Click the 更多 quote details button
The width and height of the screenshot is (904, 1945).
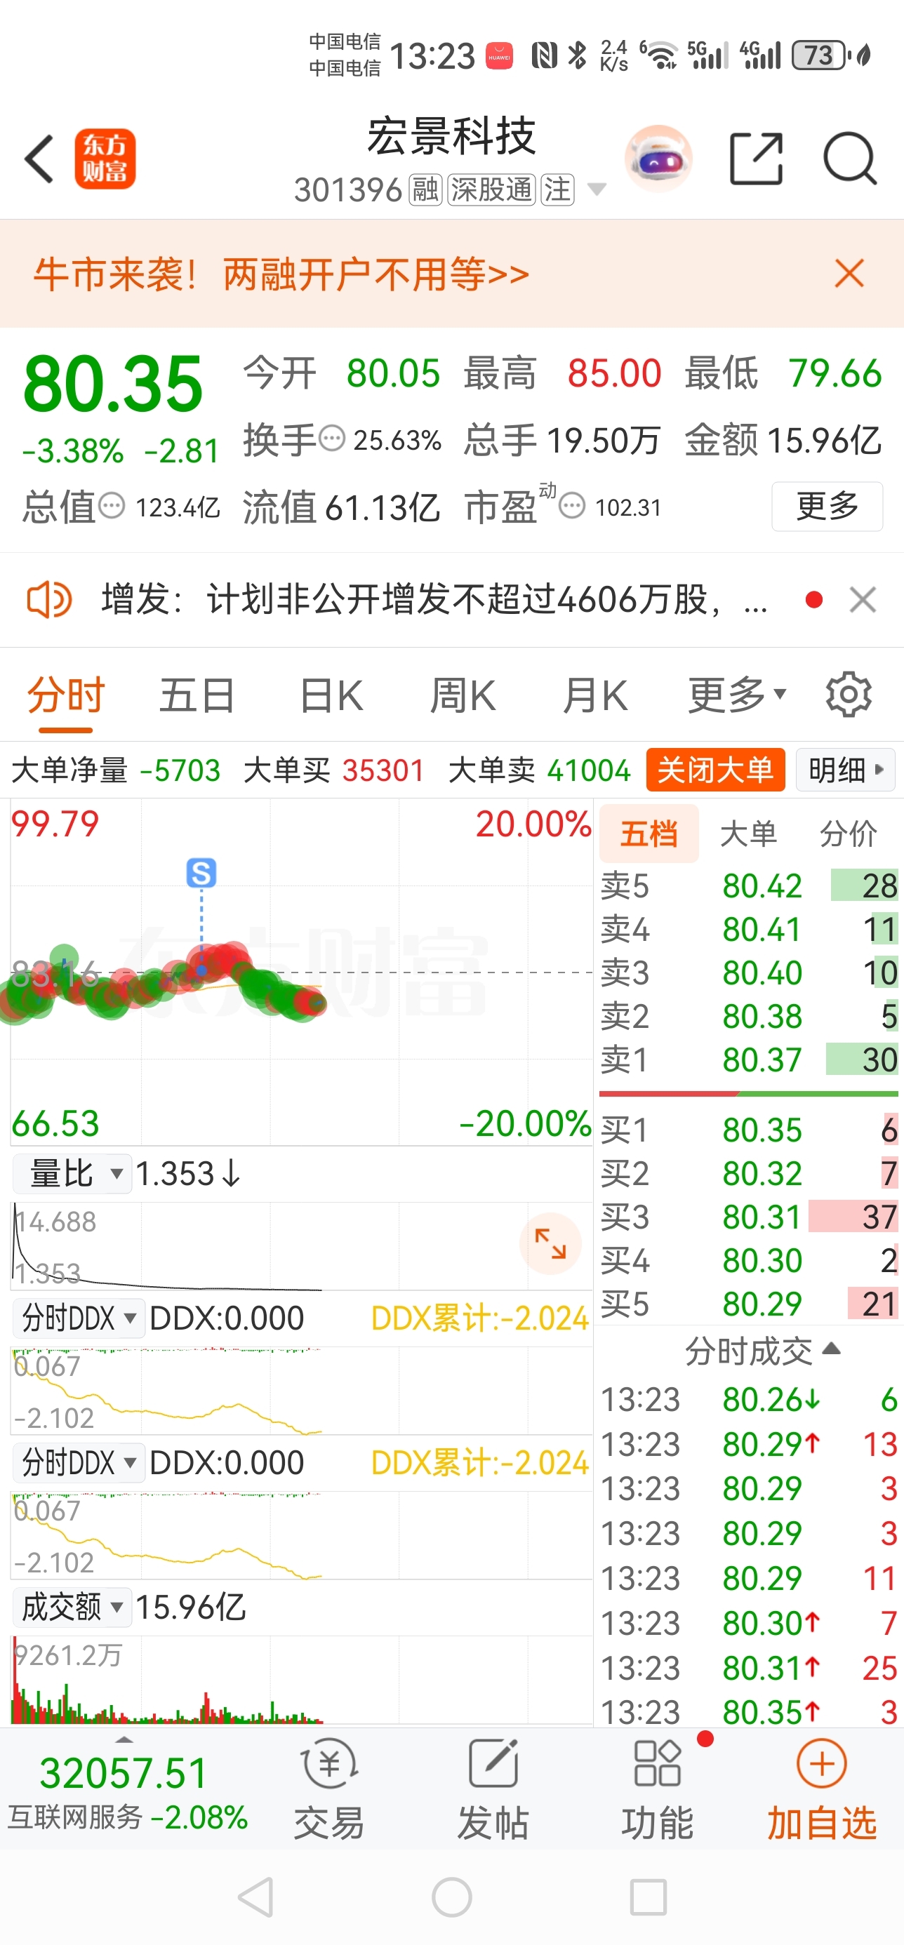[x=827, y=506]
